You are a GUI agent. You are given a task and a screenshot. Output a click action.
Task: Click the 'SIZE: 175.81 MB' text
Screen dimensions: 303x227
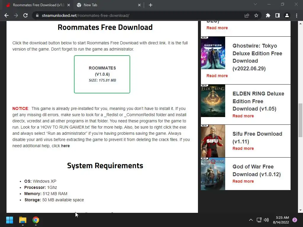click(102, 80)
